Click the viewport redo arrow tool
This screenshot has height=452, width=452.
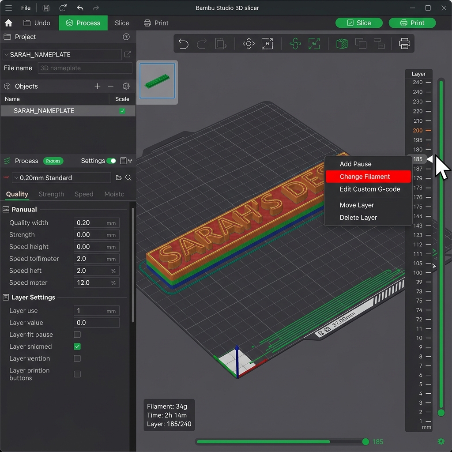[202, 44]
